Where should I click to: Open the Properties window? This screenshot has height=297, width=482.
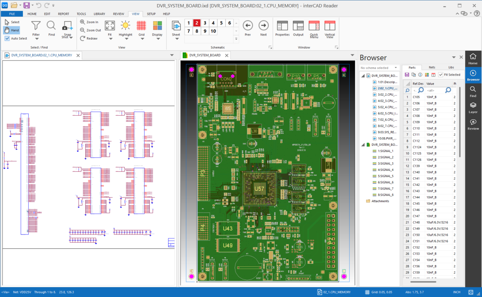tap(282, 26)
